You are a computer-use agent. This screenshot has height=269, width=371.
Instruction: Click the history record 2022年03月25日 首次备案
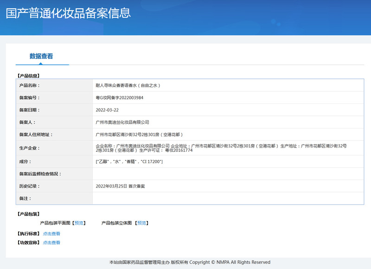tap(120, 186)
